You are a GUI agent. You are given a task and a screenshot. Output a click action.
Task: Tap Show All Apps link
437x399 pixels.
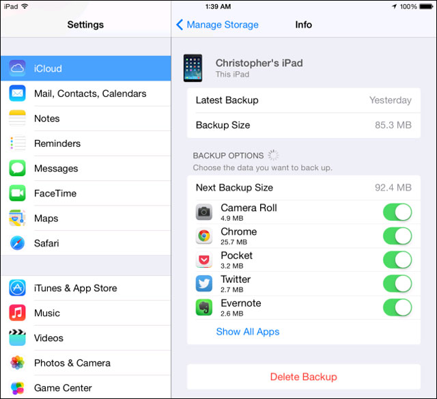click(x=248, y=331)
